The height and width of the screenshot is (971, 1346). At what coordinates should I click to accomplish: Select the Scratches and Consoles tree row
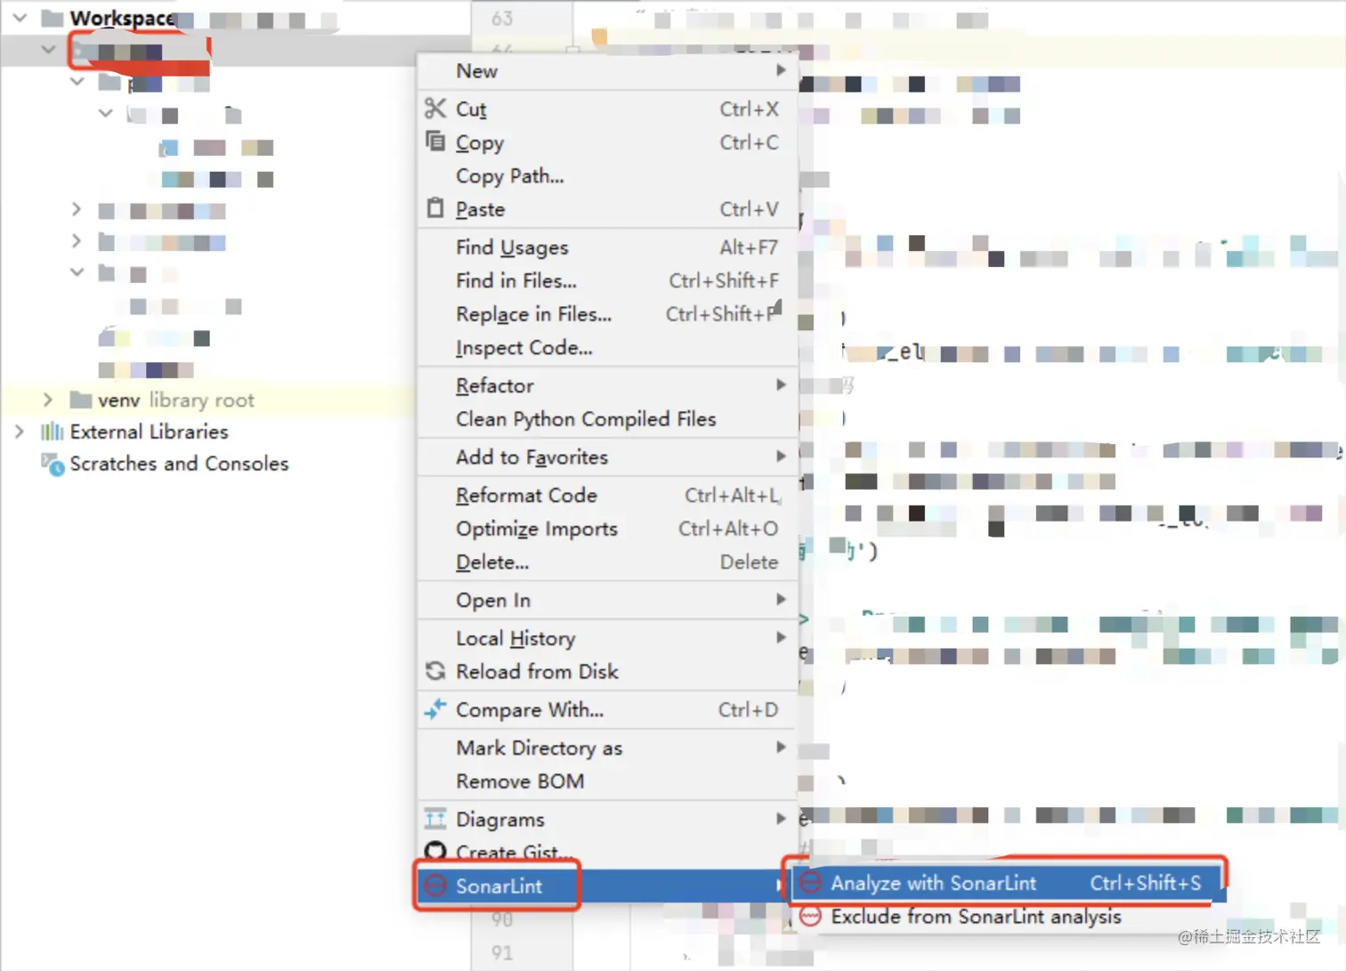[x=179, y=464]
